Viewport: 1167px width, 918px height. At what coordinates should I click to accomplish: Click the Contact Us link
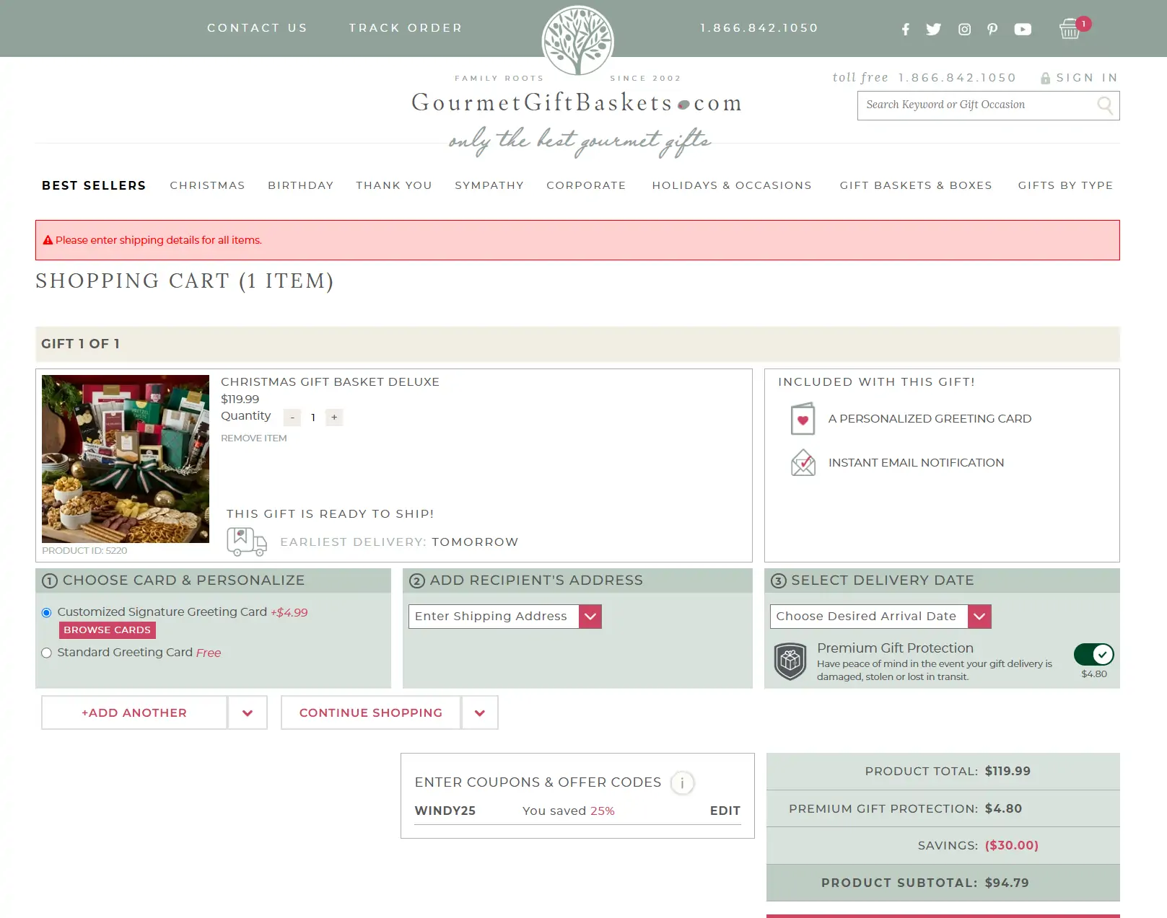pyautogui.click(x=257, y=28)
